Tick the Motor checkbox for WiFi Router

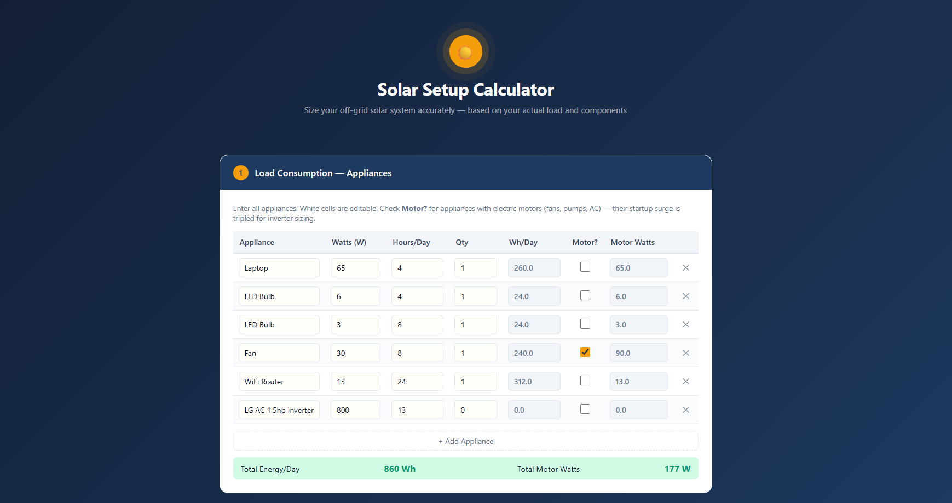585,381
